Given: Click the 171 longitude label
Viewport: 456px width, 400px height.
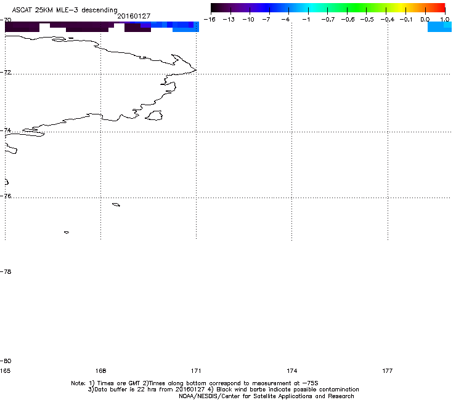Looking at the screenshot, I should (196, 371).
